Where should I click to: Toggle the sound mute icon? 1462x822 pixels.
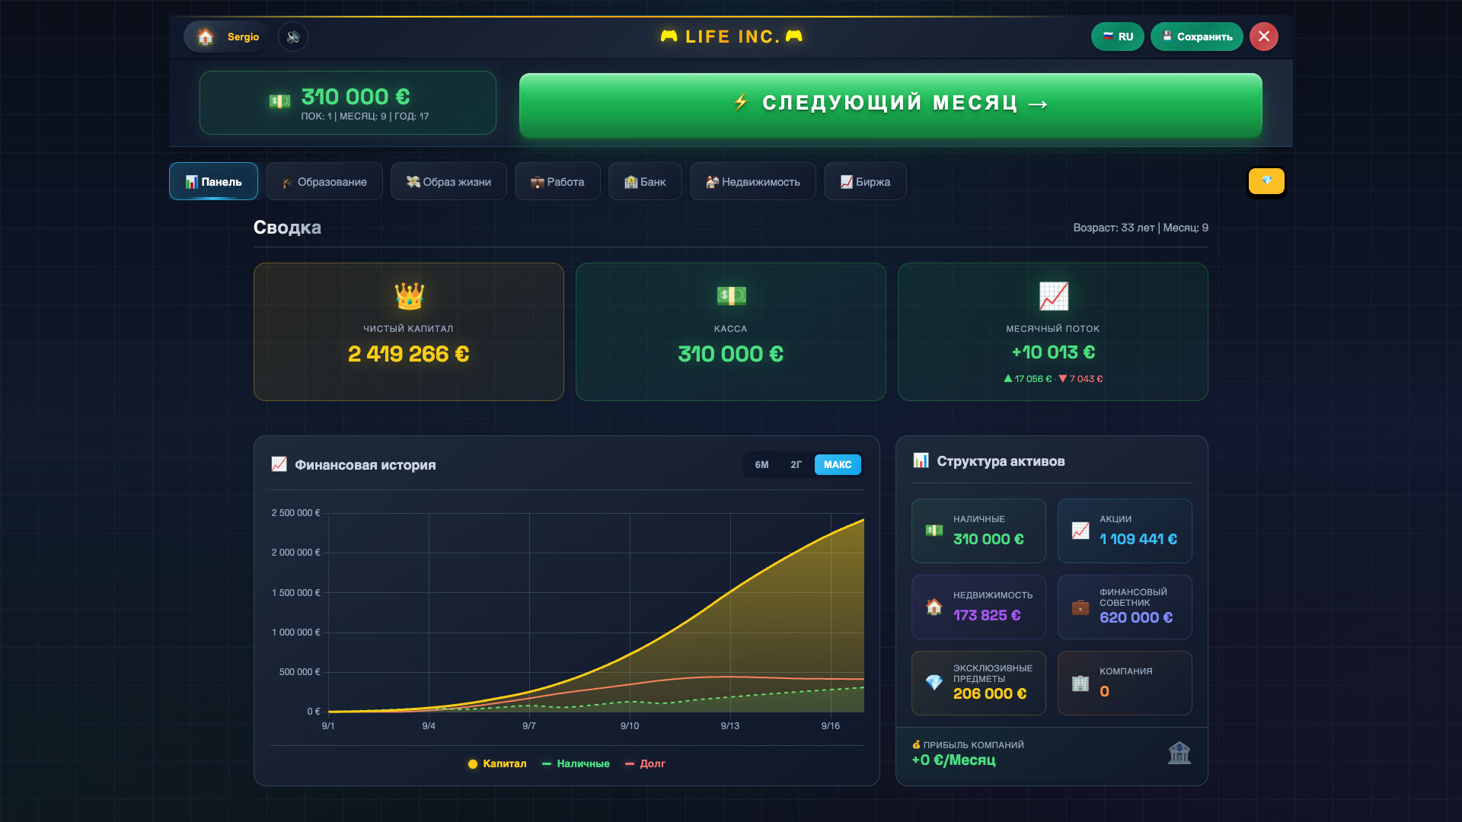coord(293,37)
